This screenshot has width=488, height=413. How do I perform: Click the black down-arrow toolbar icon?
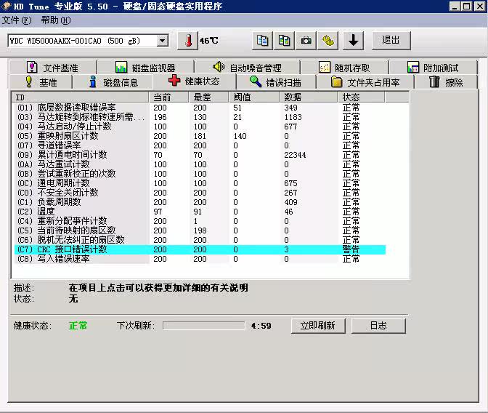tap(353, 41)
